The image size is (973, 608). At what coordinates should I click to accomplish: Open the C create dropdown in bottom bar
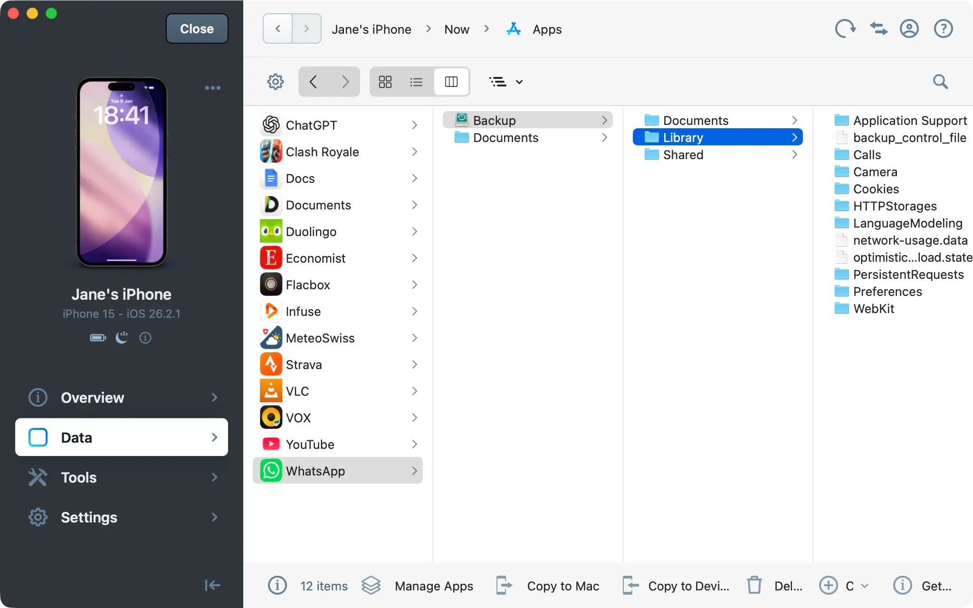click(844, 586)
